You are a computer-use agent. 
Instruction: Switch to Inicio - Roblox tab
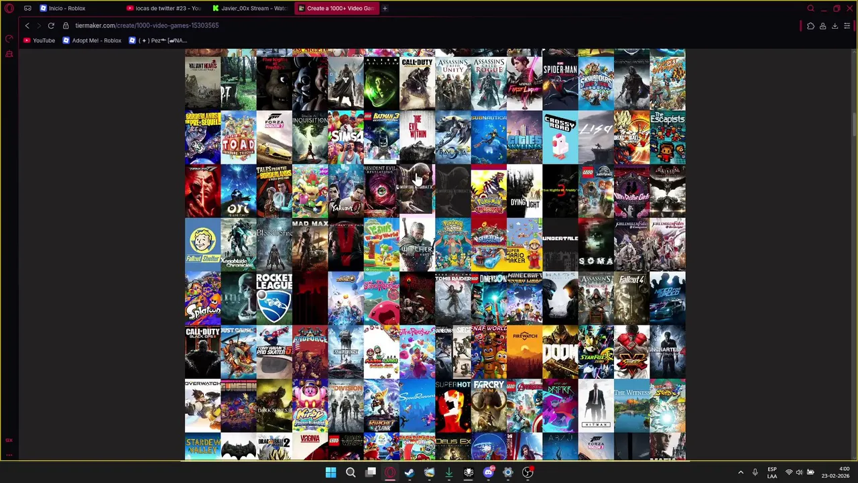78,8
